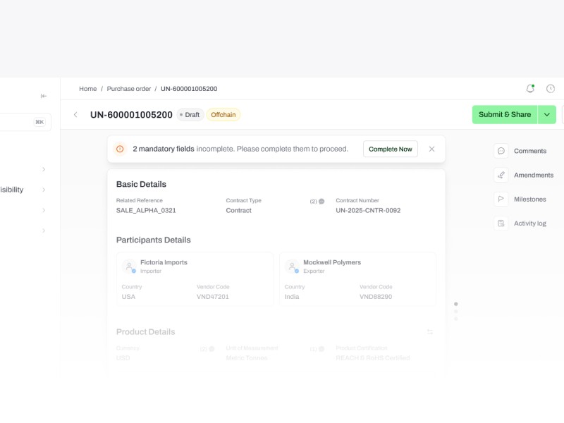
Task: Open the Comments tab label
Action: pyautogui.click(x=530, y=151)
